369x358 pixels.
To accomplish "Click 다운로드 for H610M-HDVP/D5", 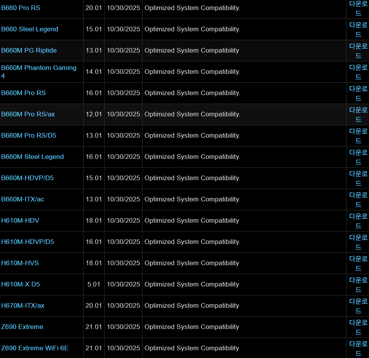I will coord(358,242).
